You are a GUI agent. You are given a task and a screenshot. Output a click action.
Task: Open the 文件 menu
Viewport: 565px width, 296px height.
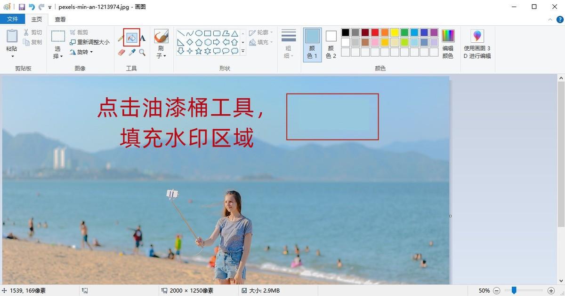[13, 19]
